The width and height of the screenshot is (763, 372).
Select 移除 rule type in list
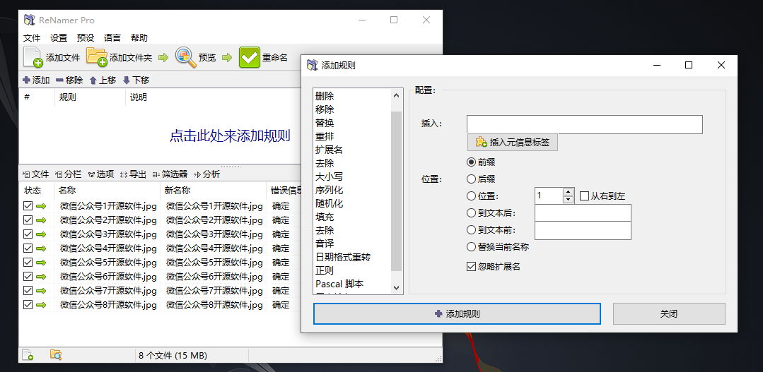325,109
